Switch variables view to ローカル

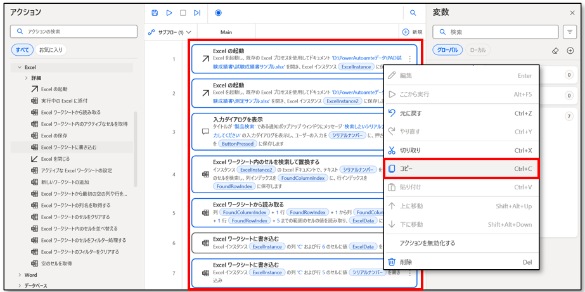(479, 50)
